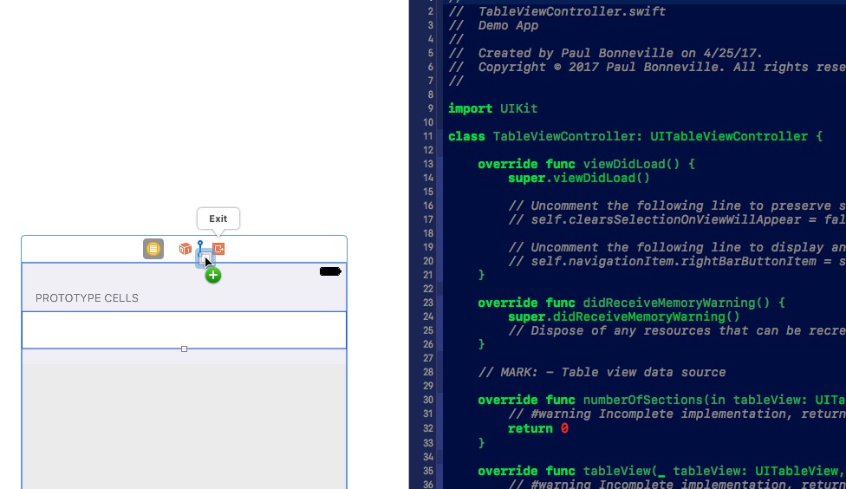The width and height of the screenshot is (846, 489).
Task: Click the black battery indicator in status bar
Action: click(x=330, y=271)
